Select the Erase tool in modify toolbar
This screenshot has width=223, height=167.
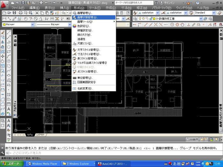point(3,32)
